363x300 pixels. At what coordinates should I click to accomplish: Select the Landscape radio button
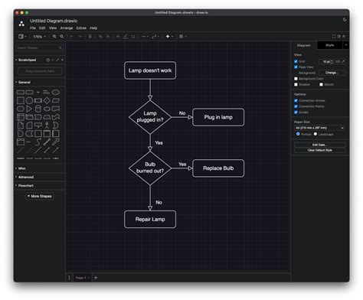coord(316,134)
